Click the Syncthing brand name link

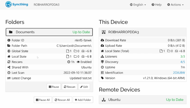(20, 4)
